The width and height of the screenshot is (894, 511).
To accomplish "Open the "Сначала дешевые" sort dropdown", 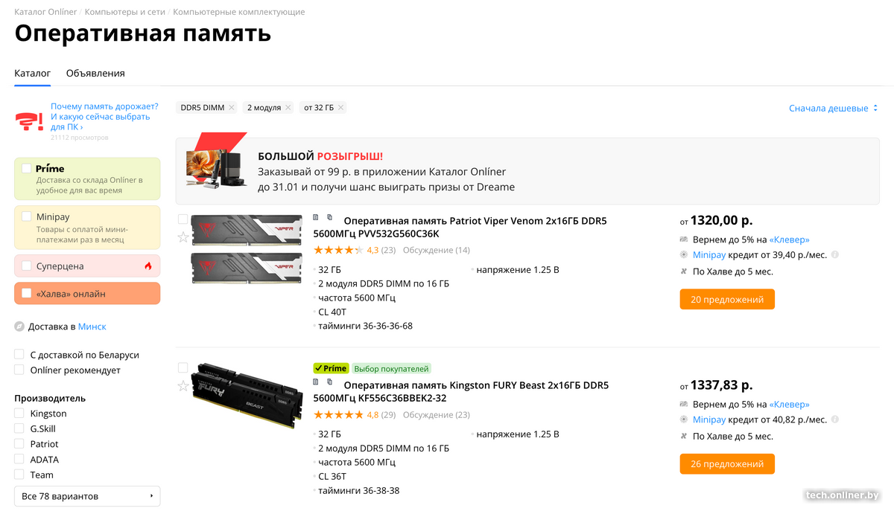I will 834,109.
